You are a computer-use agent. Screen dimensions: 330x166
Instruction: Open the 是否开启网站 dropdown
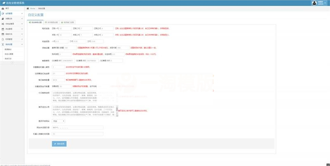pyautogui.click(x=58, y=121)
